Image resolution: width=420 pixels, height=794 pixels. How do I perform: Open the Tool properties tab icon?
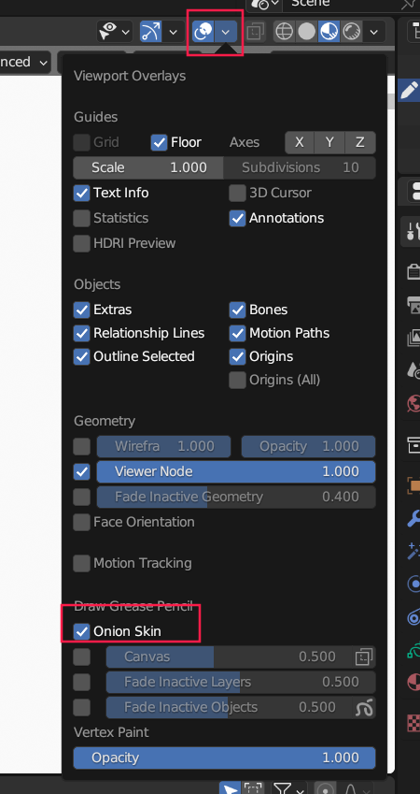pos(413,231)
